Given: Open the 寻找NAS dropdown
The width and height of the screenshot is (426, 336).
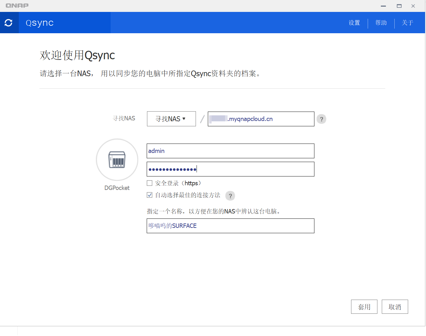Looking at the screenshot, I should tap(171, 119).
